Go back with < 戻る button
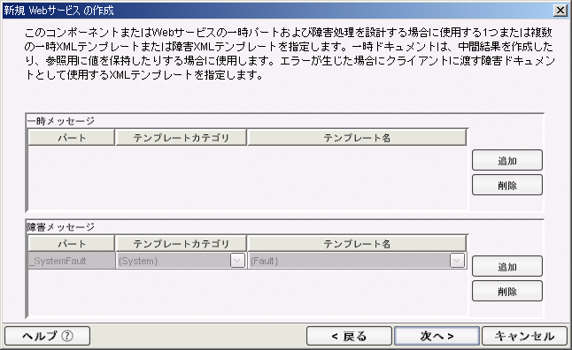The image size is (572, 350). click(349, 336)
